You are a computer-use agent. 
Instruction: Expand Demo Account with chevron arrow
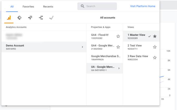83,47
